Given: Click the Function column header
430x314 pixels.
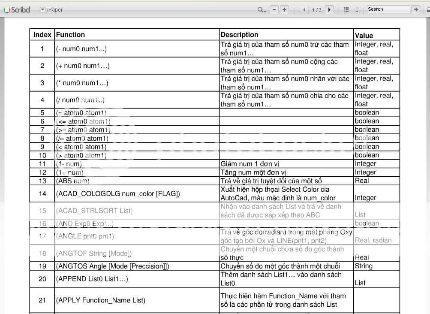Looking at the screenshot, I should tap(137, 35).
